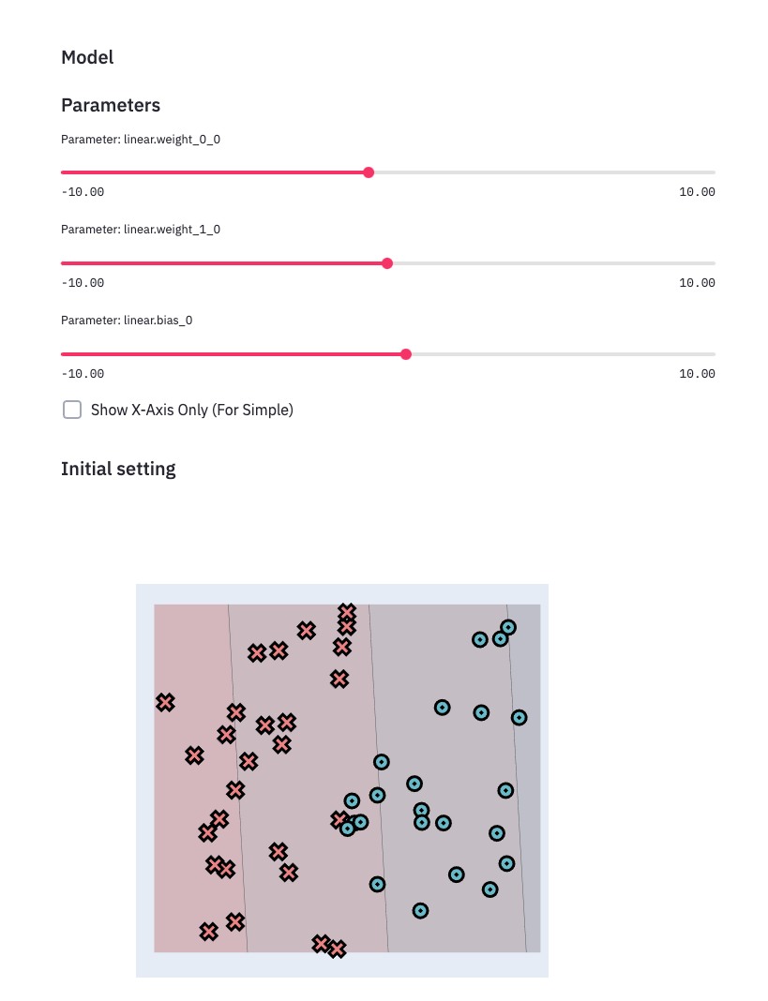Click the linear.weight_0_0 slider handle
This screenshot has width=768, height=1001.
coord(369,172)
